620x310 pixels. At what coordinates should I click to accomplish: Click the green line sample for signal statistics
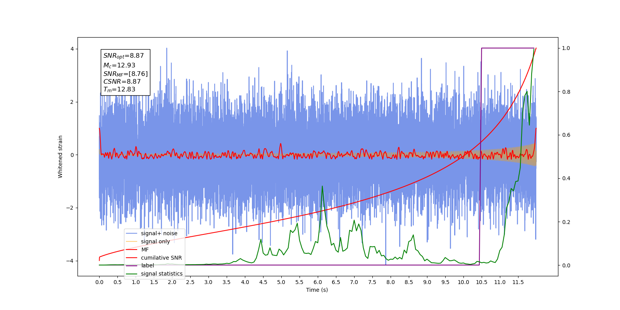[x=132, y=274]
